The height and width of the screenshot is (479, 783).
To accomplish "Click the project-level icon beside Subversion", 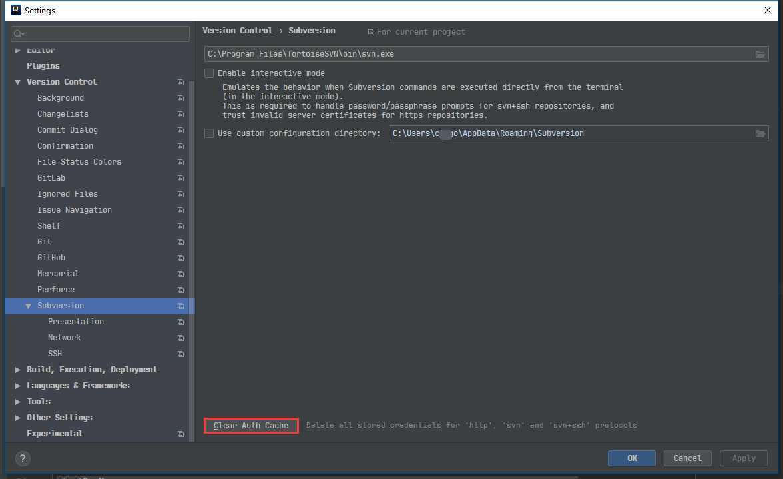I will (181, 306).
